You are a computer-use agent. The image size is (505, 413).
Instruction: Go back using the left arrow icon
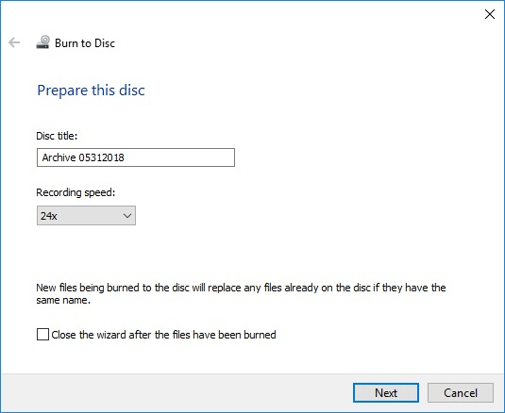click(x=14, y=42)
